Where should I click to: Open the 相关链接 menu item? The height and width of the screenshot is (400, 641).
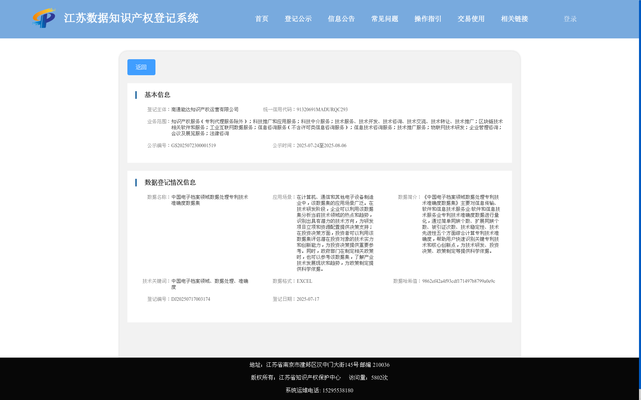point(514,19)
